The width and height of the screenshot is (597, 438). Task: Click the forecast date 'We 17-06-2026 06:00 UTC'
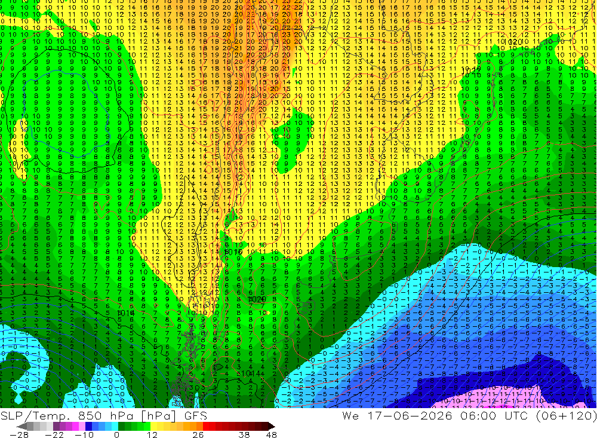click(x=436, y=415)
